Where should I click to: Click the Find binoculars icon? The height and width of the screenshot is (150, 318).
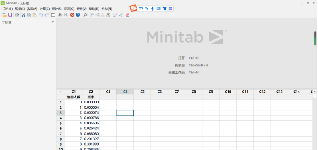[x=60, y=15]
